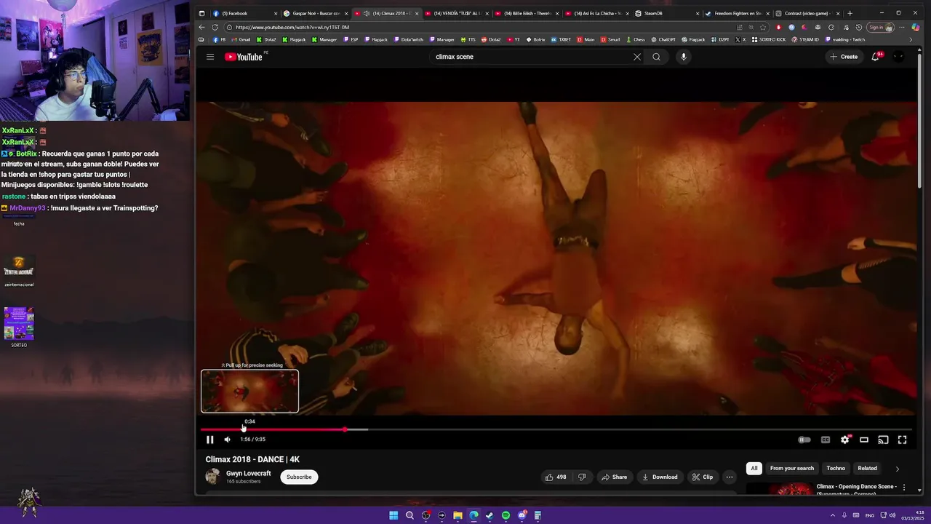Search with voice microphone
931x524 pixels.
683,57
